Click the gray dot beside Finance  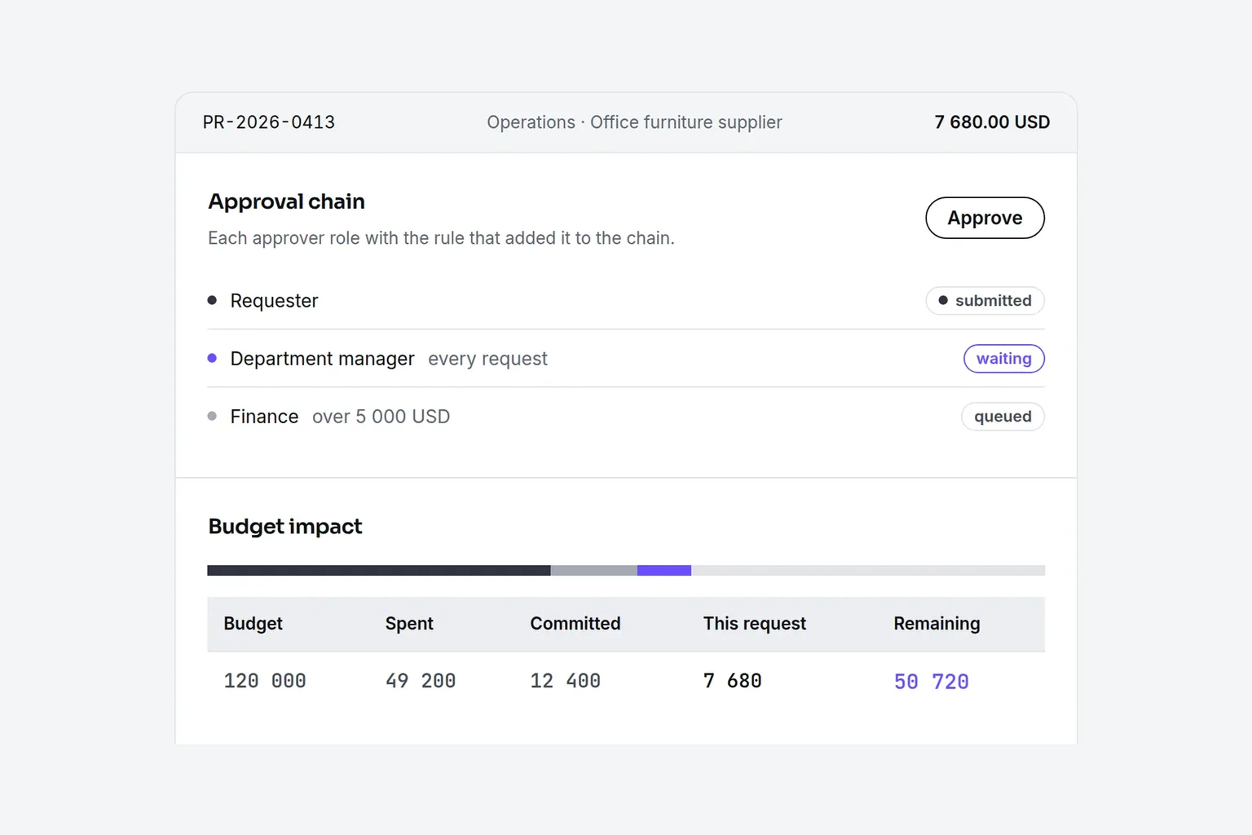(212, 416)
